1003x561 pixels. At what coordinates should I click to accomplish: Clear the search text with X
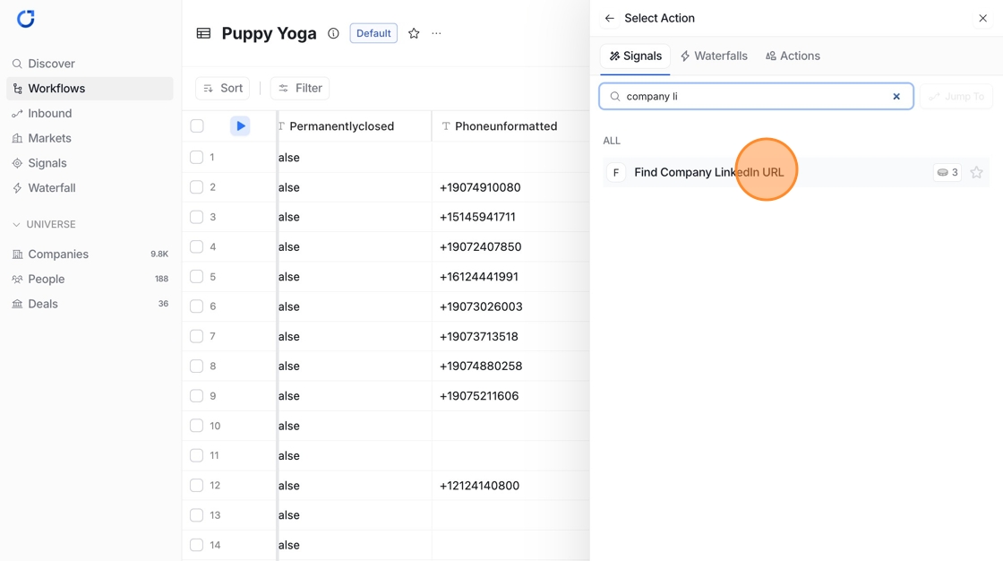(x=896, y=97)
